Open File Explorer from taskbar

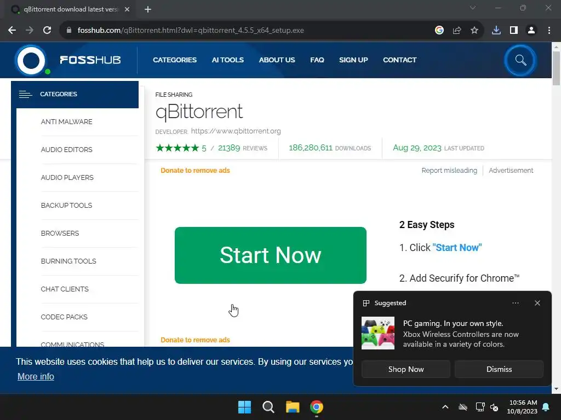pyautogui.click(x=293, y=407)
